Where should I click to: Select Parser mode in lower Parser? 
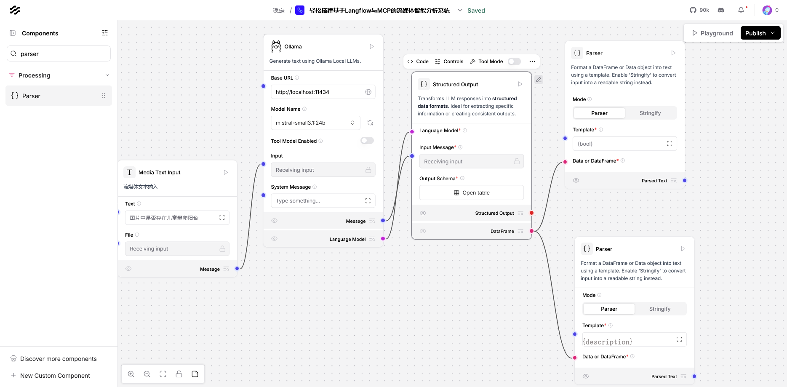point(609,309)
